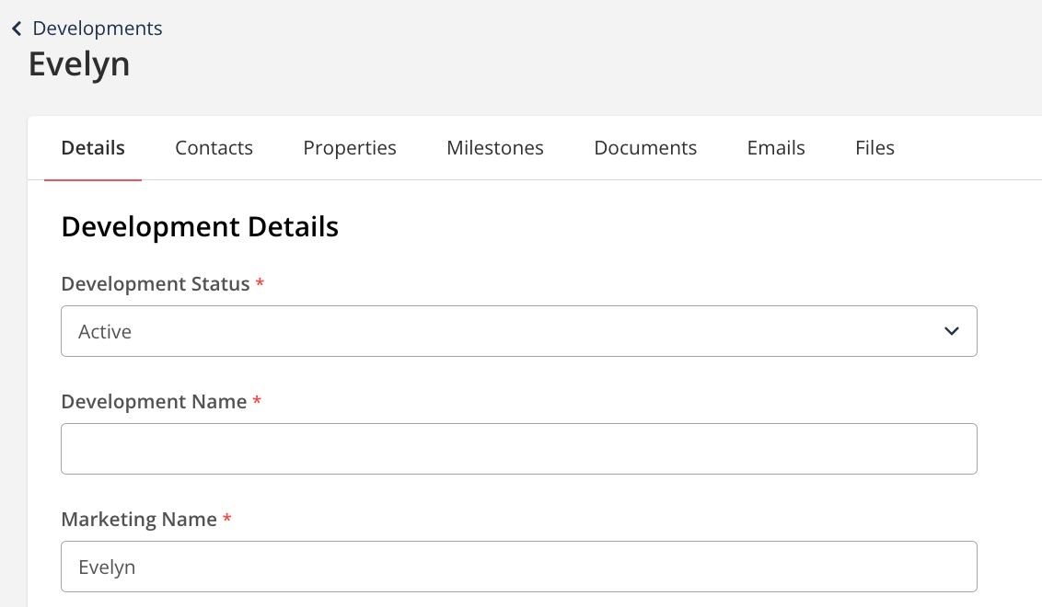Click the Development Status field label

155,284
